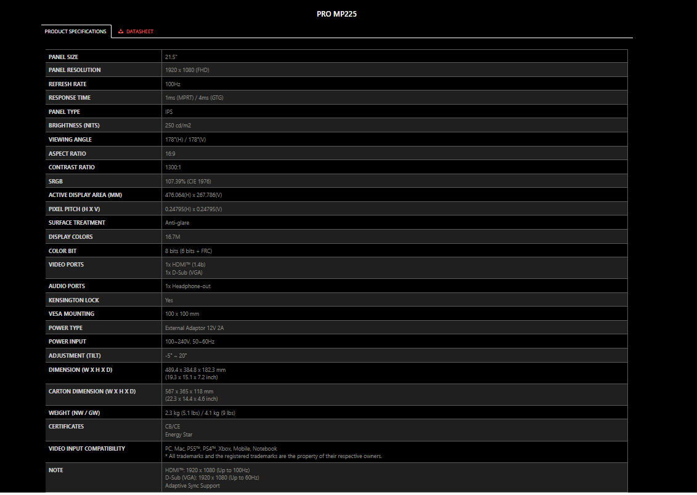Open the Product Specifications tab
The width and height of the screenshot is (697, 495).
point(76,31)
